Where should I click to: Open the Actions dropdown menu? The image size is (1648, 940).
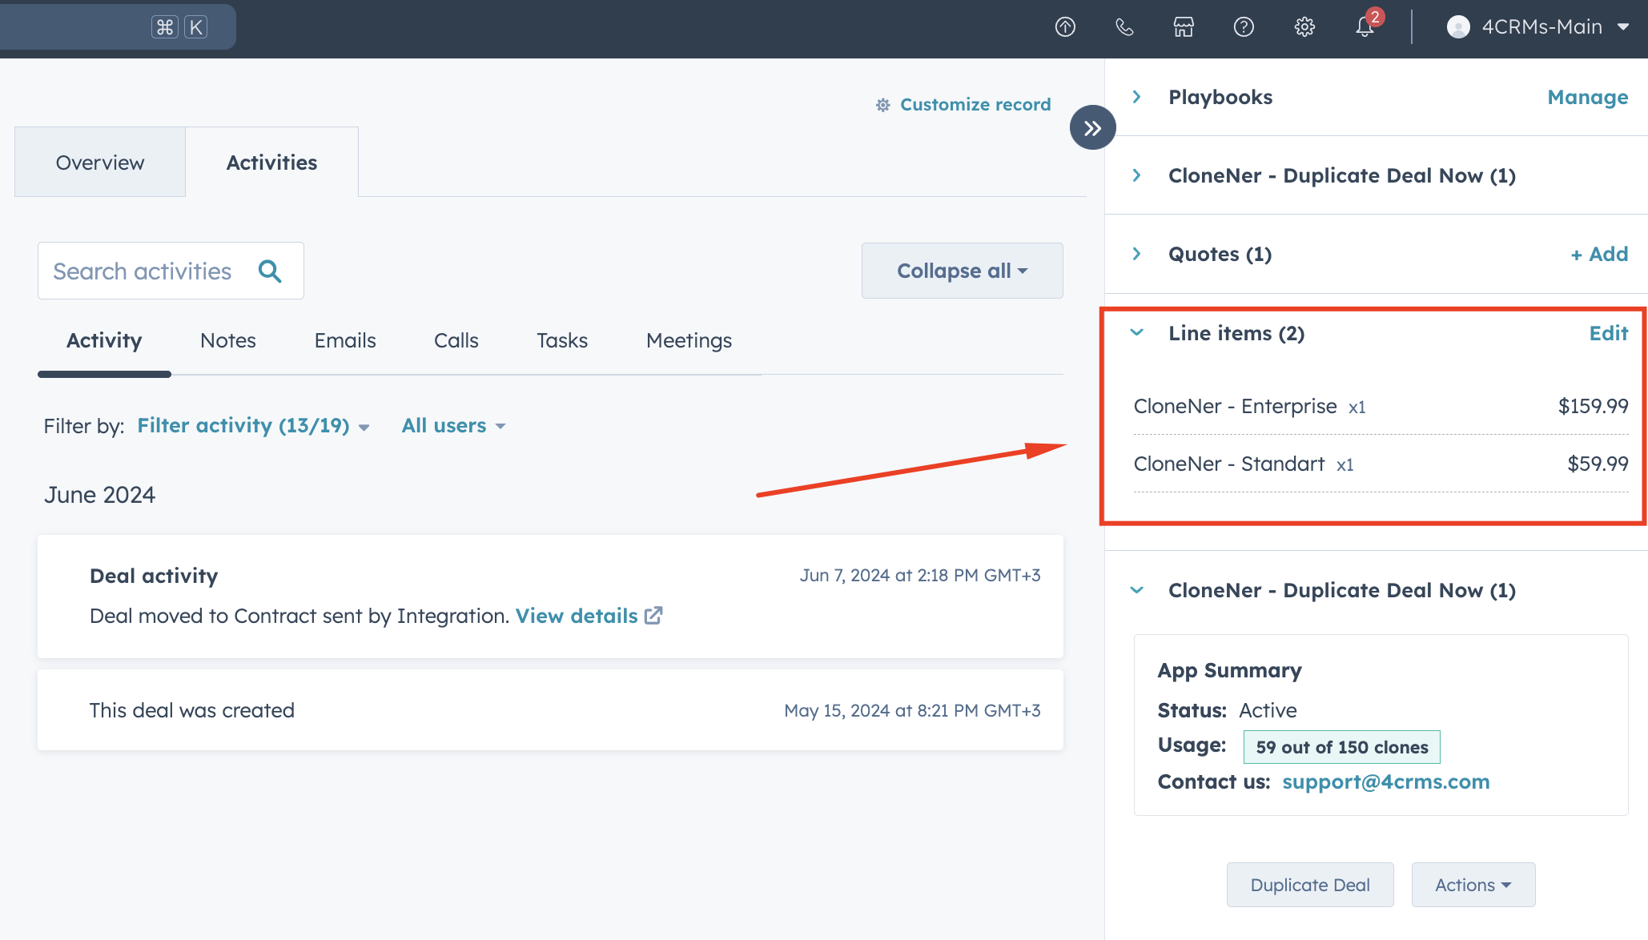(x=1473, y=884)
